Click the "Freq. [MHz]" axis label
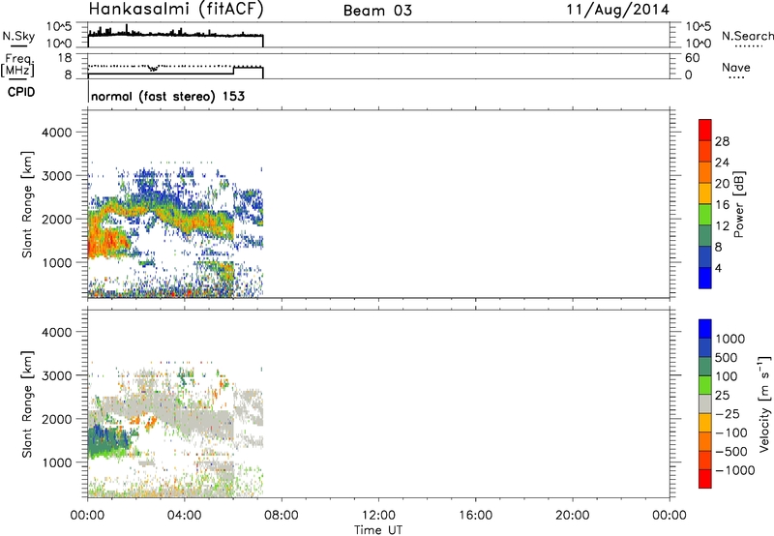Viewport: 774px width, 536px height. [17, 66]
